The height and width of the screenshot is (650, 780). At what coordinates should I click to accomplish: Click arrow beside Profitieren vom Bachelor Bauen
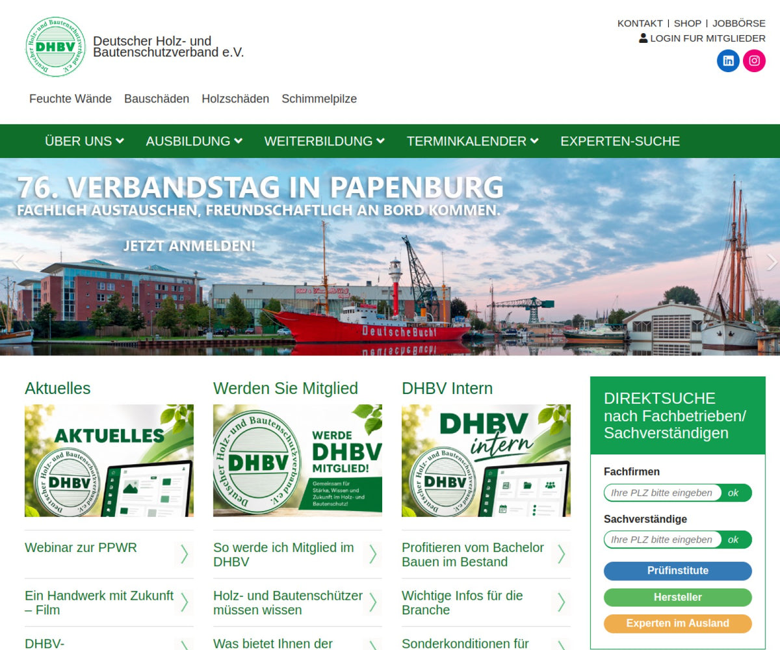(x=561, y=554)
